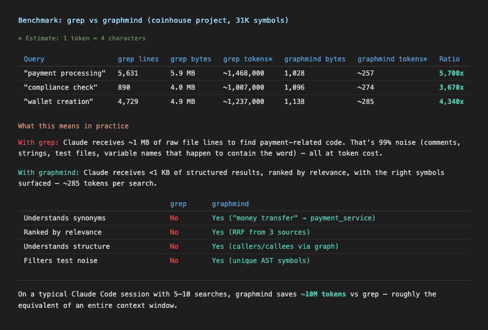Select the Understands structure row label
Screen dimensions: 488x330
[x=66, y=247]
